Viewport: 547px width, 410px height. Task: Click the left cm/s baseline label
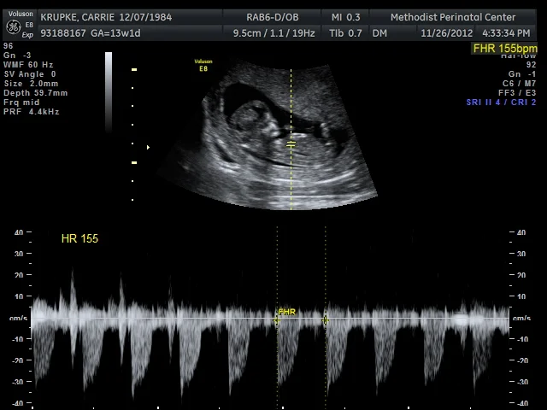tap(18, 319)
